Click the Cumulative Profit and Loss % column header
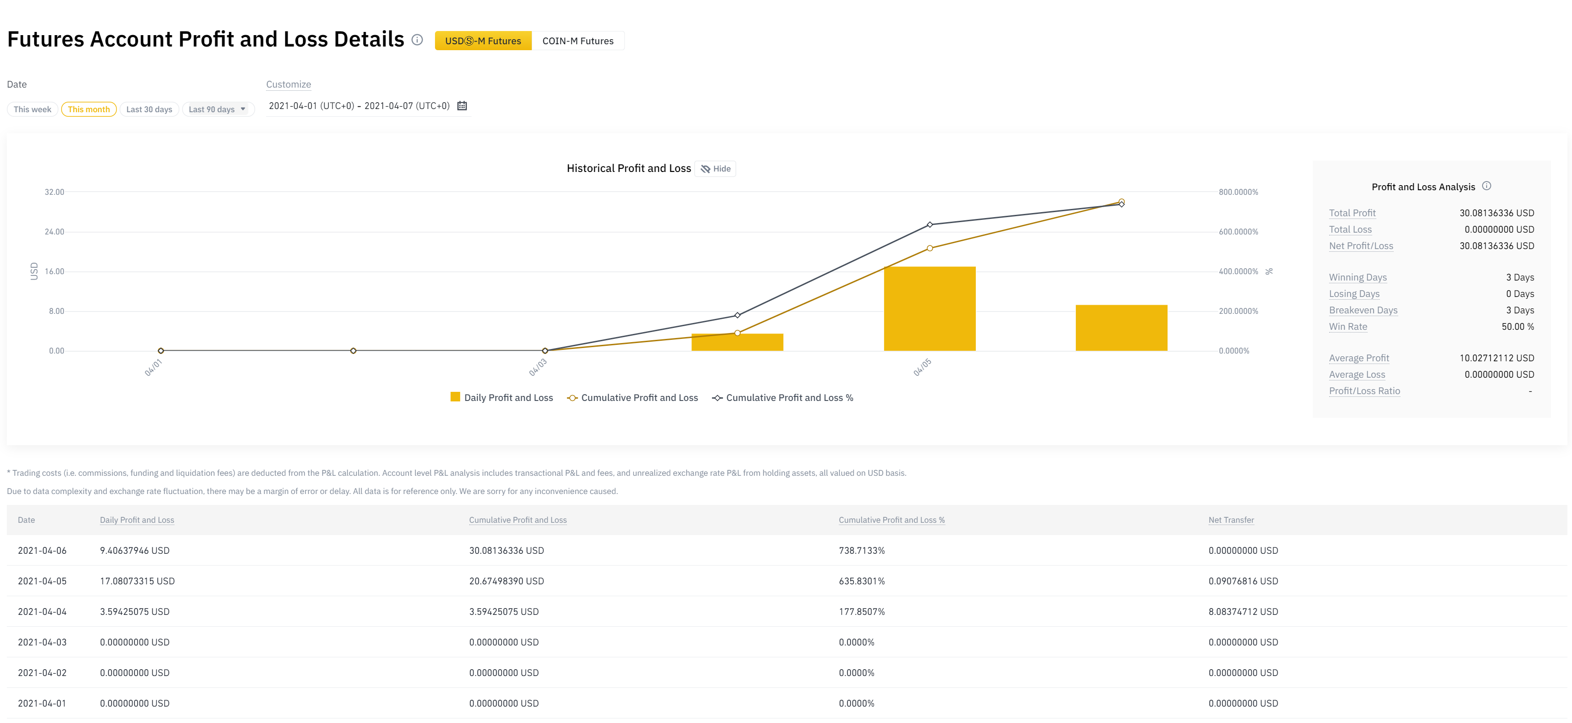Image resolution: width=1572 pixels, height=723 pixels. (891, 520)
